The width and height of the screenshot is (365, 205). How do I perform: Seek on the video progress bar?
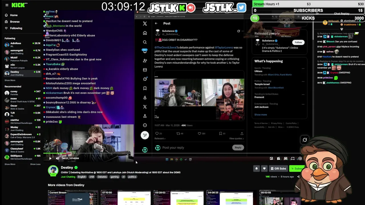pos(88,153)
